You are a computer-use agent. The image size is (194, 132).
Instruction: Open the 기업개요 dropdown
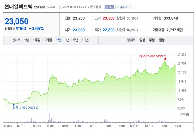click(x=123, y=7)
